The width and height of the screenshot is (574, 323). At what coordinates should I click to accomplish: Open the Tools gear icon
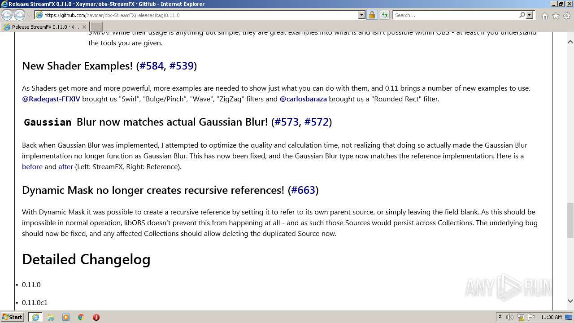coord(567,16)
